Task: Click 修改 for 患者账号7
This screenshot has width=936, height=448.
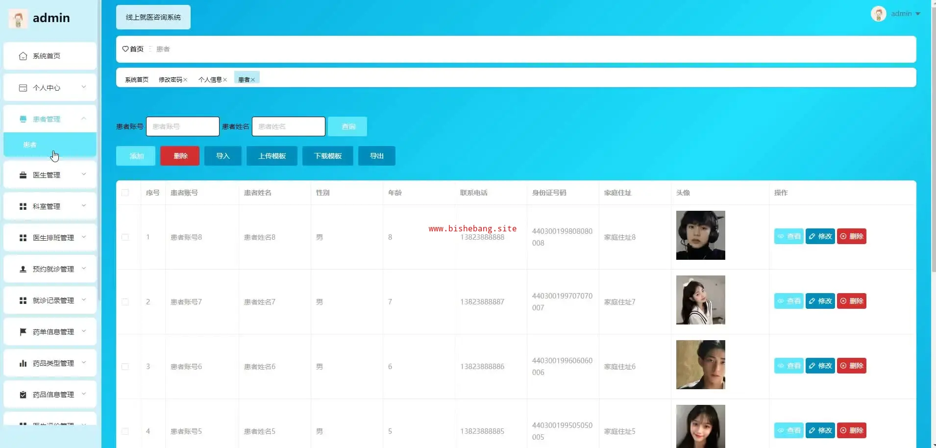Action: (820, 301)
